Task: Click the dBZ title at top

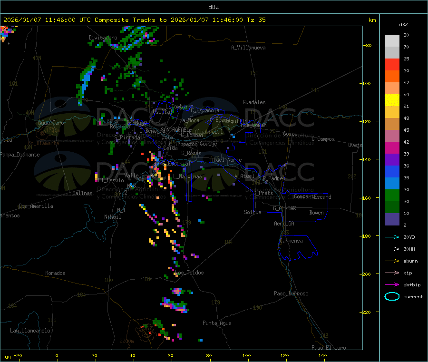Action: pyautogui.click(x=214, y=7)
